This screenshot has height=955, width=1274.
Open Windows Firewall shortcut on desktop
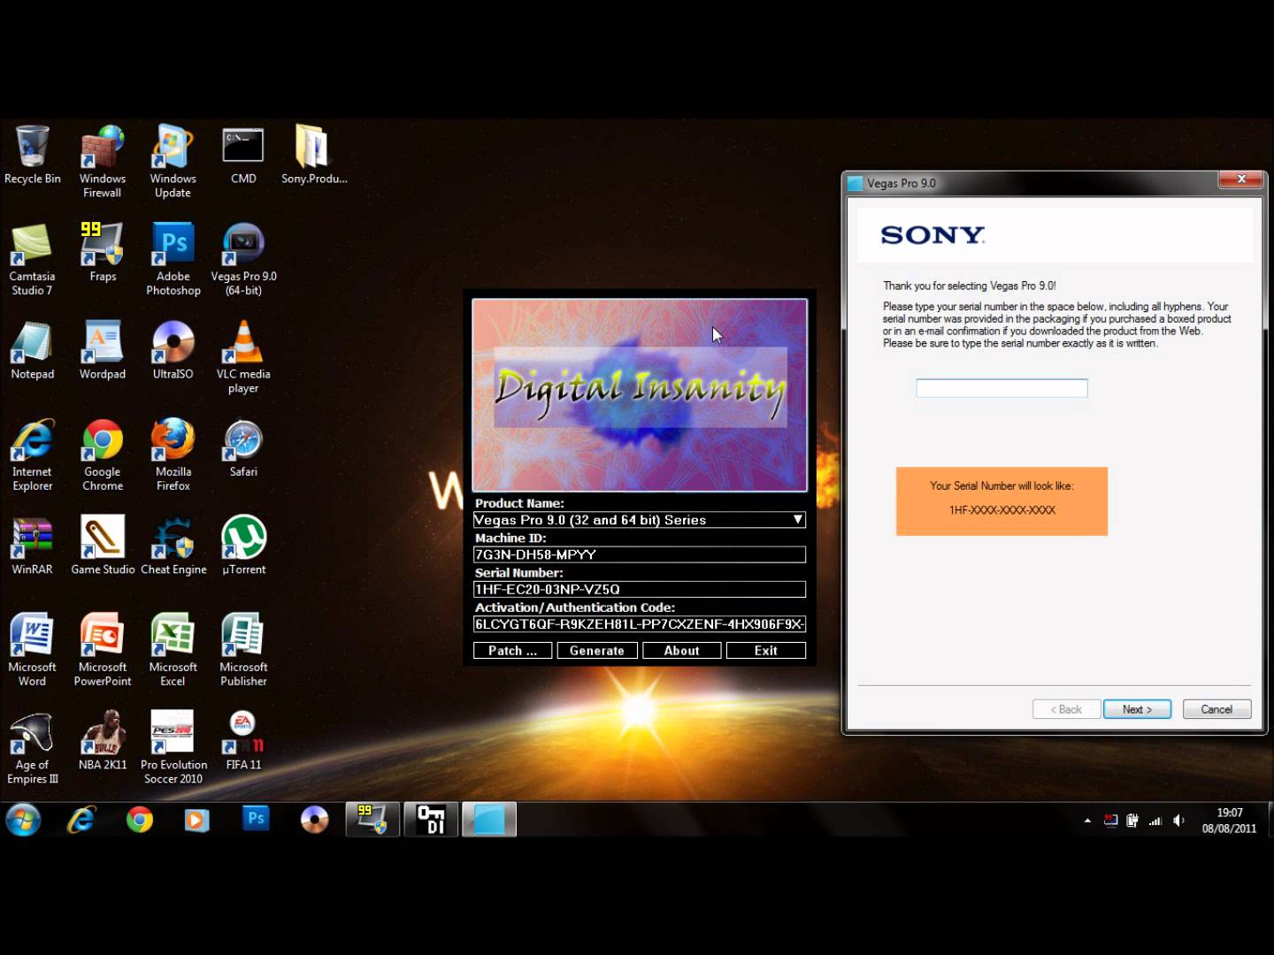[x=103, y=162]
